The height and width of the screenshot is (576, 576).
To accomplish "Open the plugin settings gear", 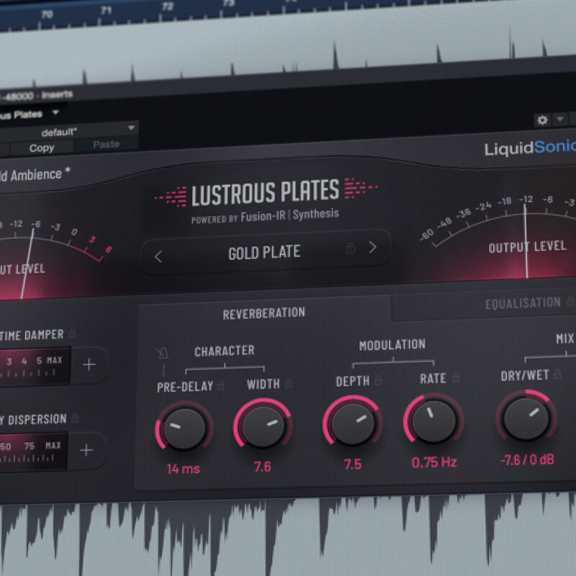I will pos(542,120).
